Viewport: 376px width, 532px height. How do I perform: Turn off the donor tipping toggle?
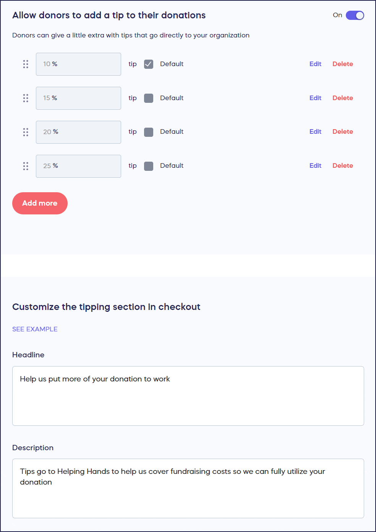coord(355,15)
